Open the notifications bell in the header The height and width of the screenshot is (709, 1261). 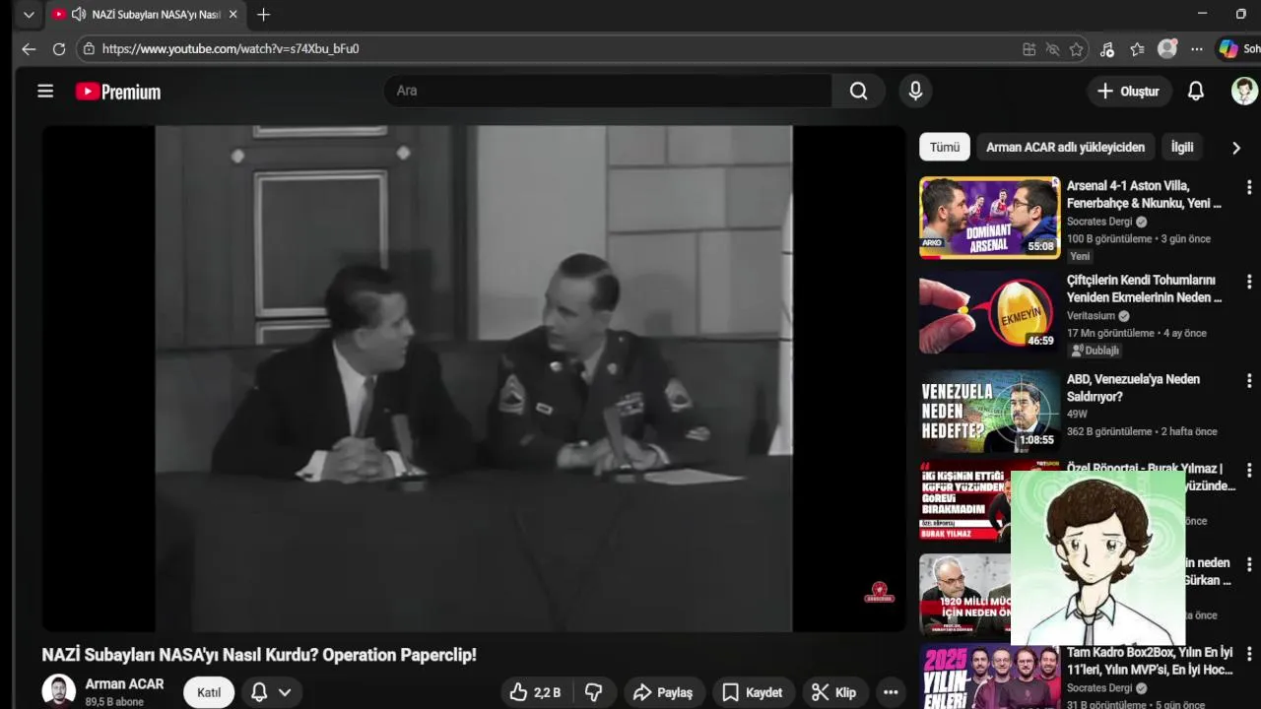point(1195,91)
